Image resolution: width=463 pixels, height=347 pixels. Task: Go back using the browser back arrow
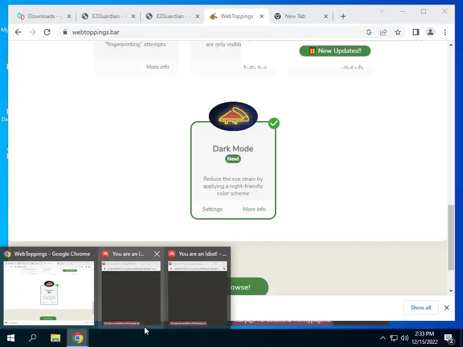(x=18, y=32)
